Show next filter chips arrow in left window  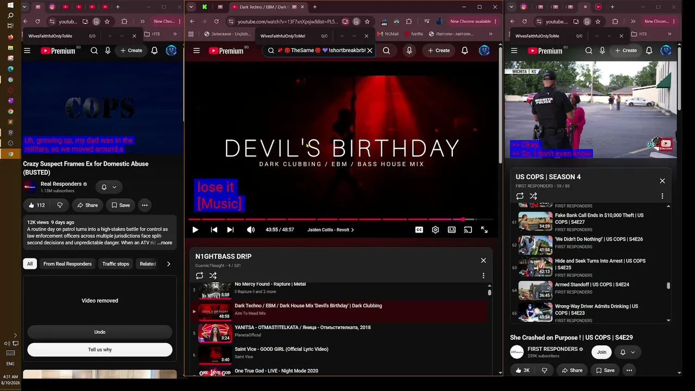coord(168,264)
